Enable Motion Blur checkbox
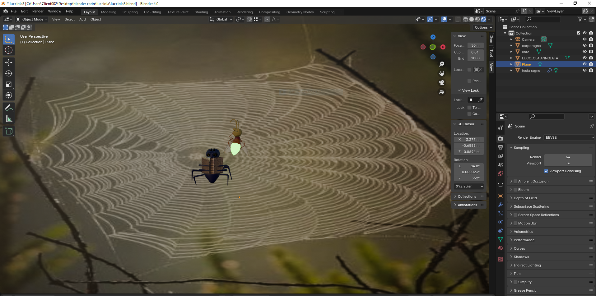Image resolution: width=596 pixels, height=296 pixels. coord(515,223)
